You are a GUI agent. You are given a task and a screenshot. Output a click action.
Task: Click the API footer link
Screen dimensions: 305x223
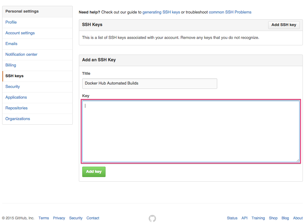pyautogui.click(x=244, y=218)
